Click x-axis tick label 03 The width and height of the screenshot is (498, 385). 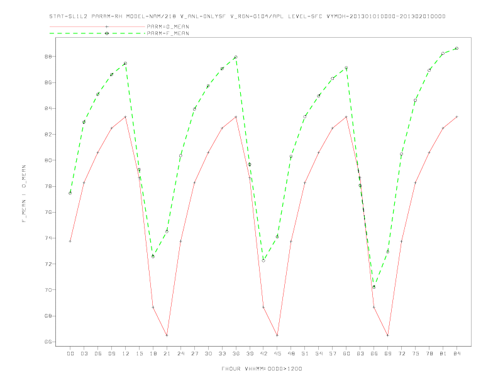pos(84,354)
